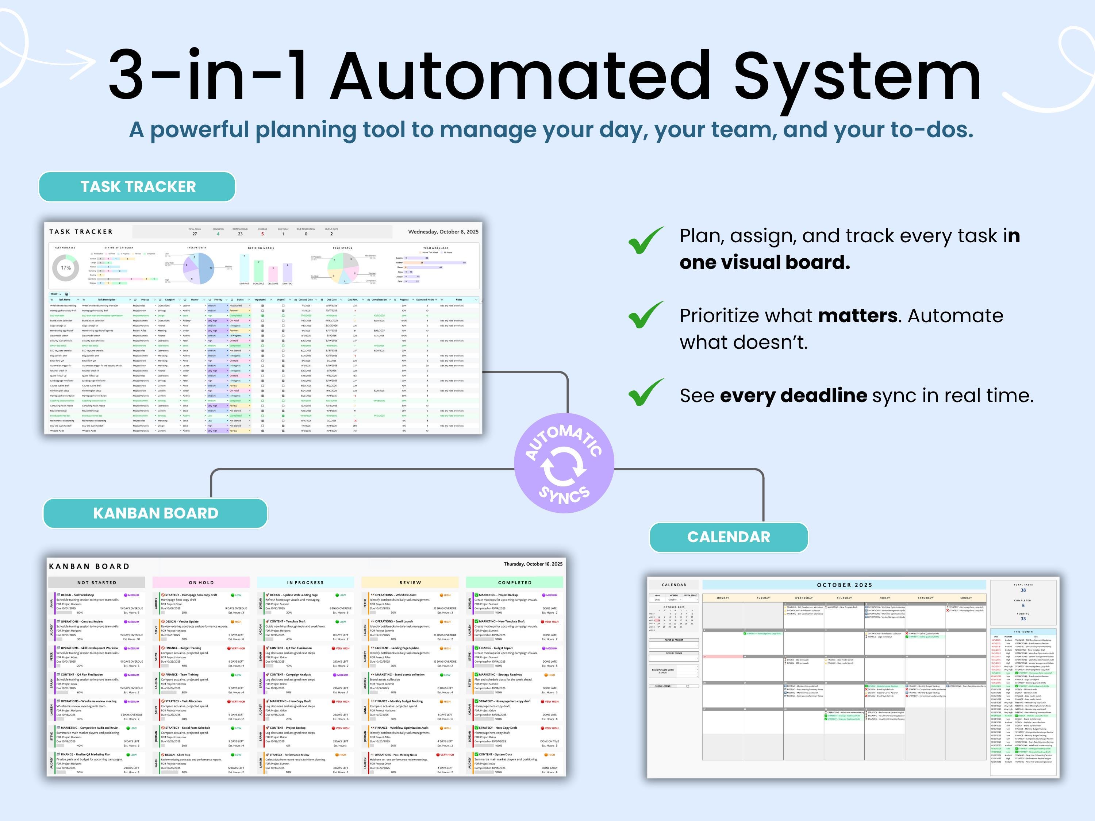Click the icon on the FINANCE - Finalize Q4 Marketing Plan card
Image resolution: width=1095 pixels, height=821 pixels.
[x=58, y=755]
